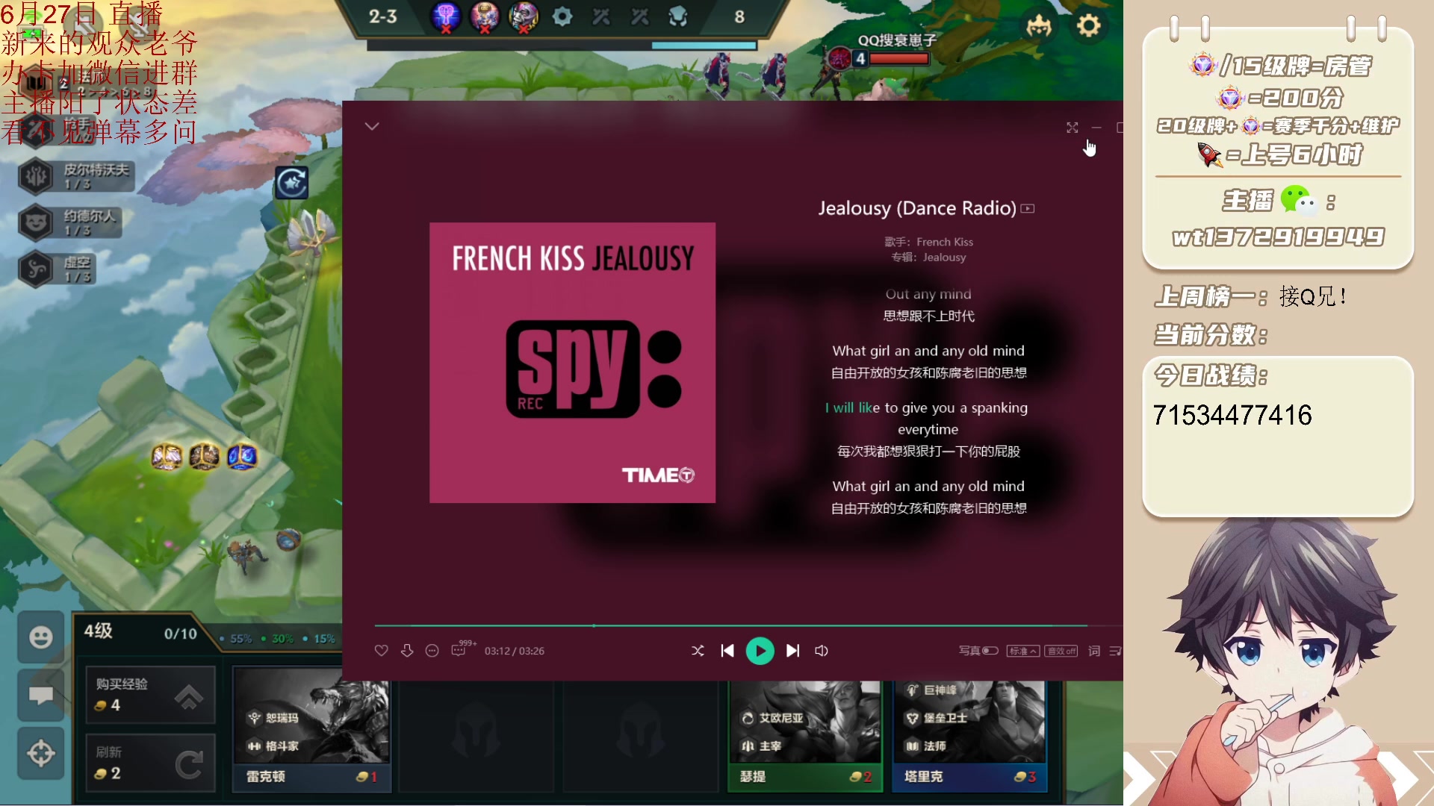Click the album cover artwork
The image size is (1434, 806).
(x=572, y=363)
